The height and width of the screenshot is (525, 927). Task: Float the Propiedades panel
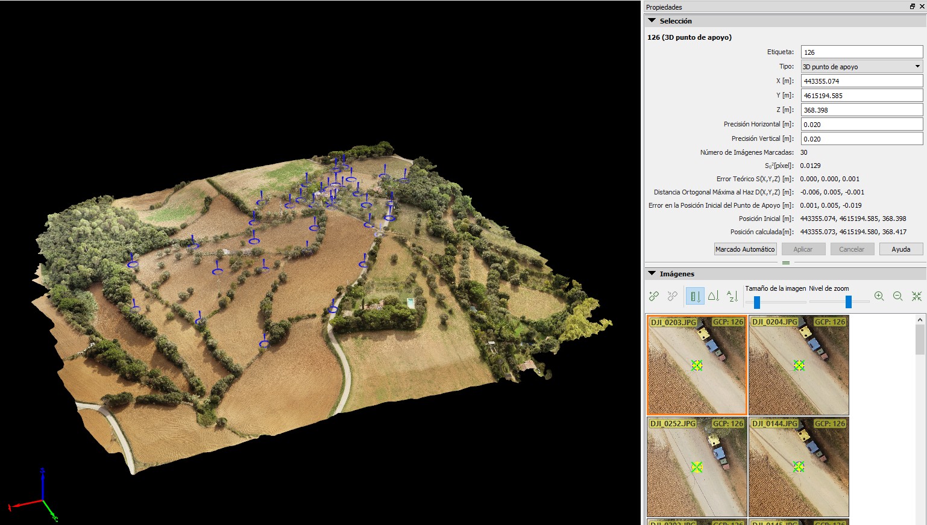[913, 7]
